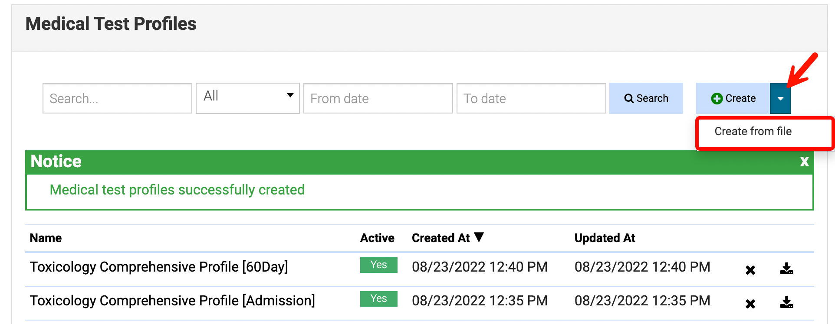Click the magnifying glass icon on Search
This screenshot has width=835, height=324.
[628, 99]
